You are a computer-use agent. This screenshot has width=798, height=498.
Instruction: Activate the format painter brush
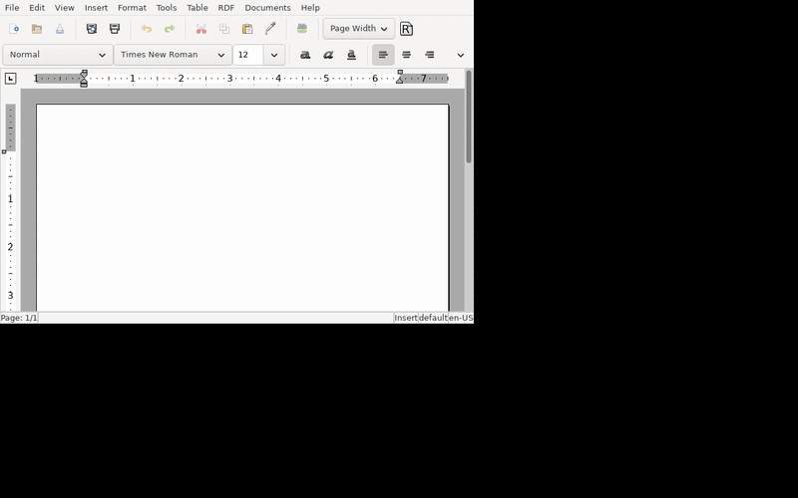[270, 29]
